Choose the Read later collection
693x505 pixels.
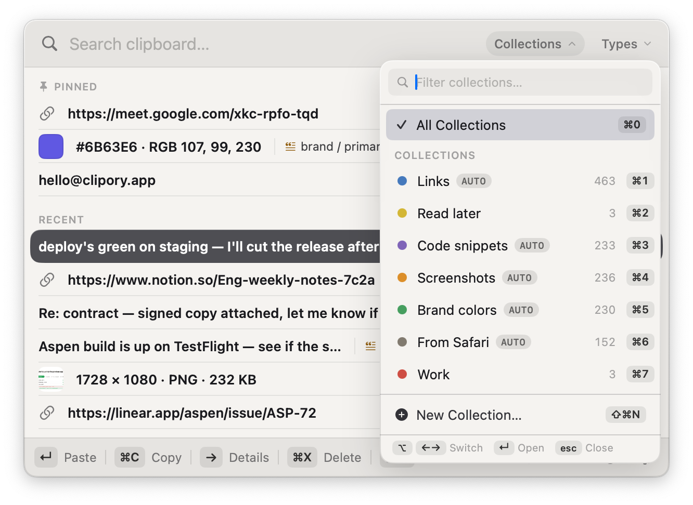click(520, 213)
